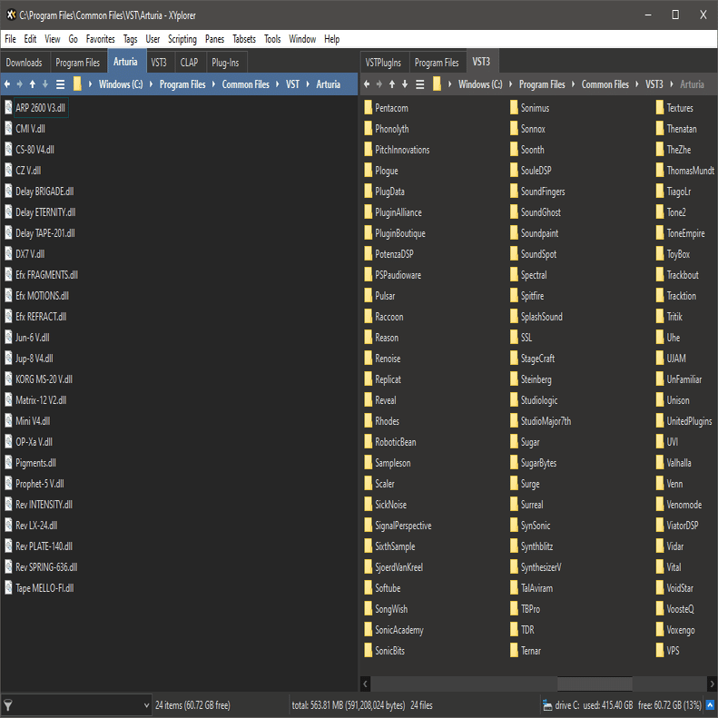Image resolution: width=718 pixels, height=718 pixels.
Task: Click the down arrow in right pane
Action: 404,84
